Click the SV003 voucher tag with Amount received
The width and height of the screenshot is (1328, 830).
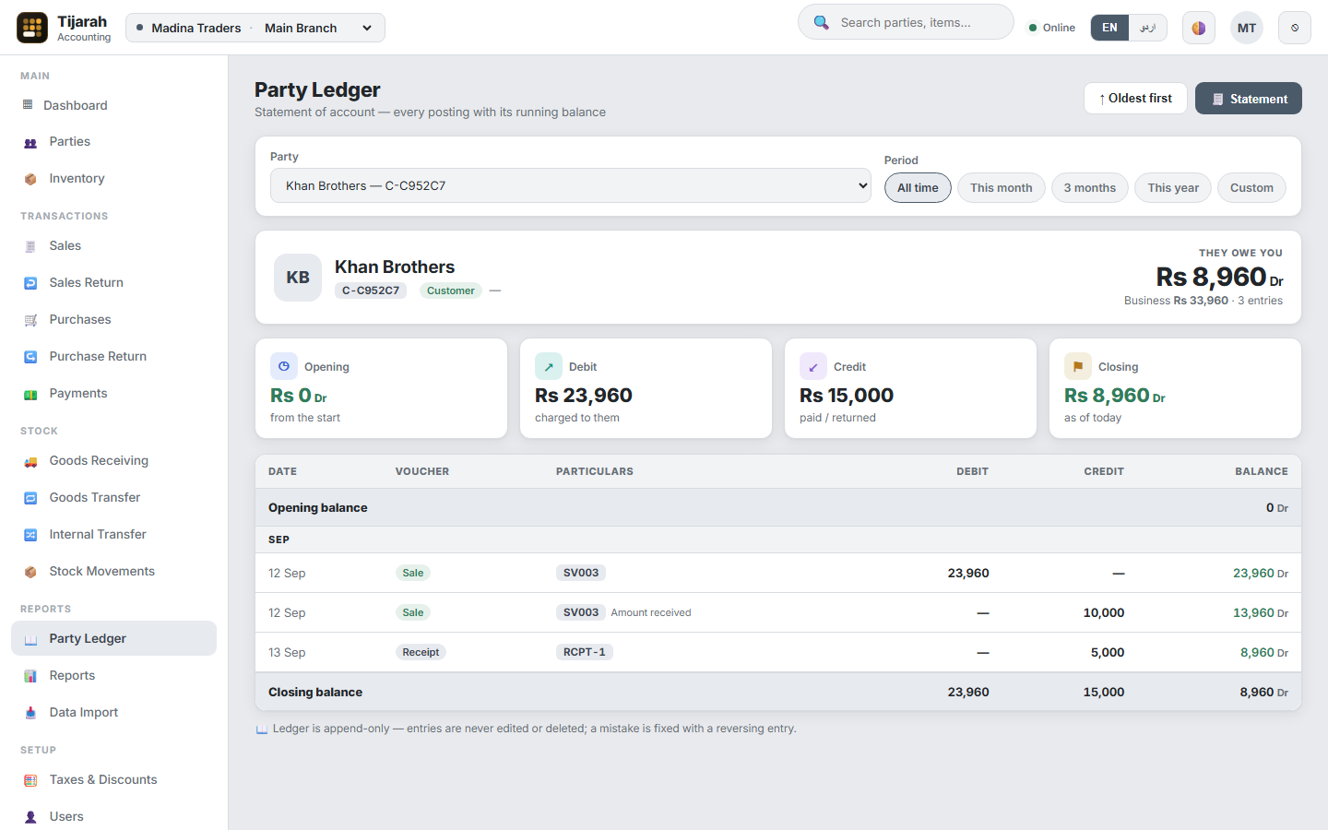pos(581,612)
